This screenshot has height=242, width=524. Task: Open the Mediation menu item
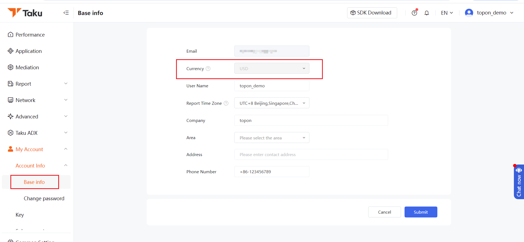point(27,67)
